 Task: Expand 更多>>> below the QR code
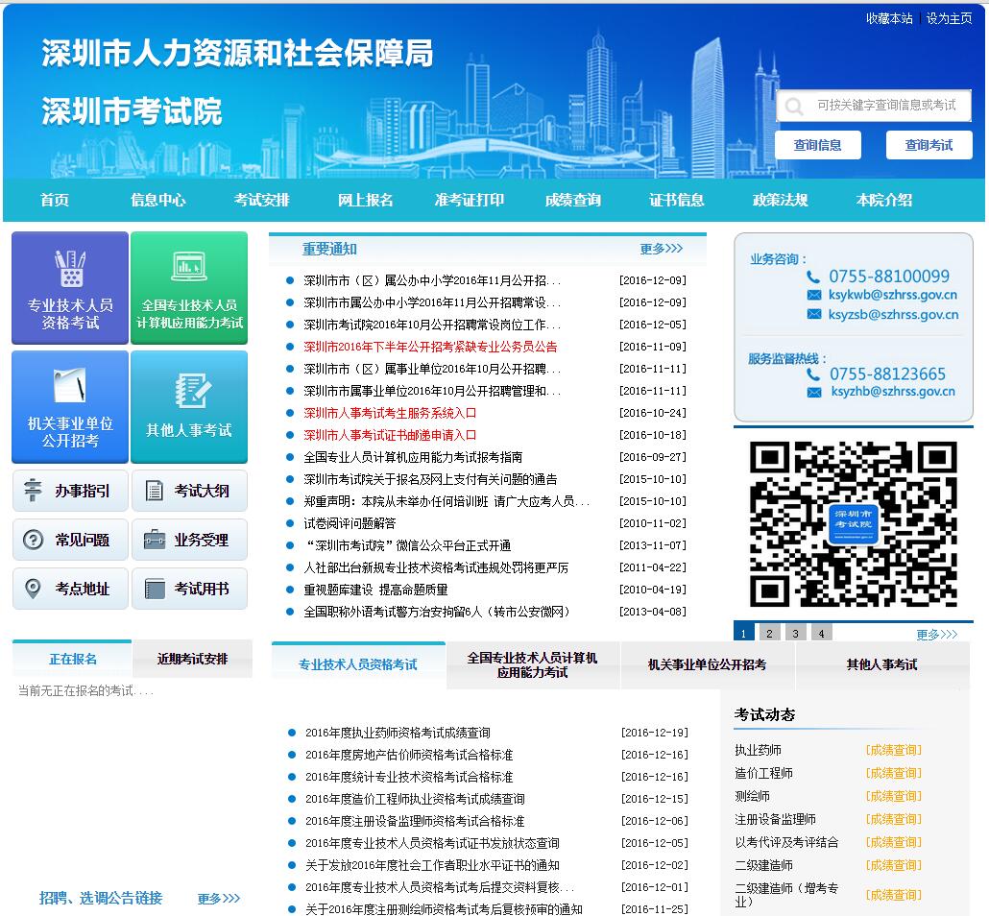click(936, 634)
